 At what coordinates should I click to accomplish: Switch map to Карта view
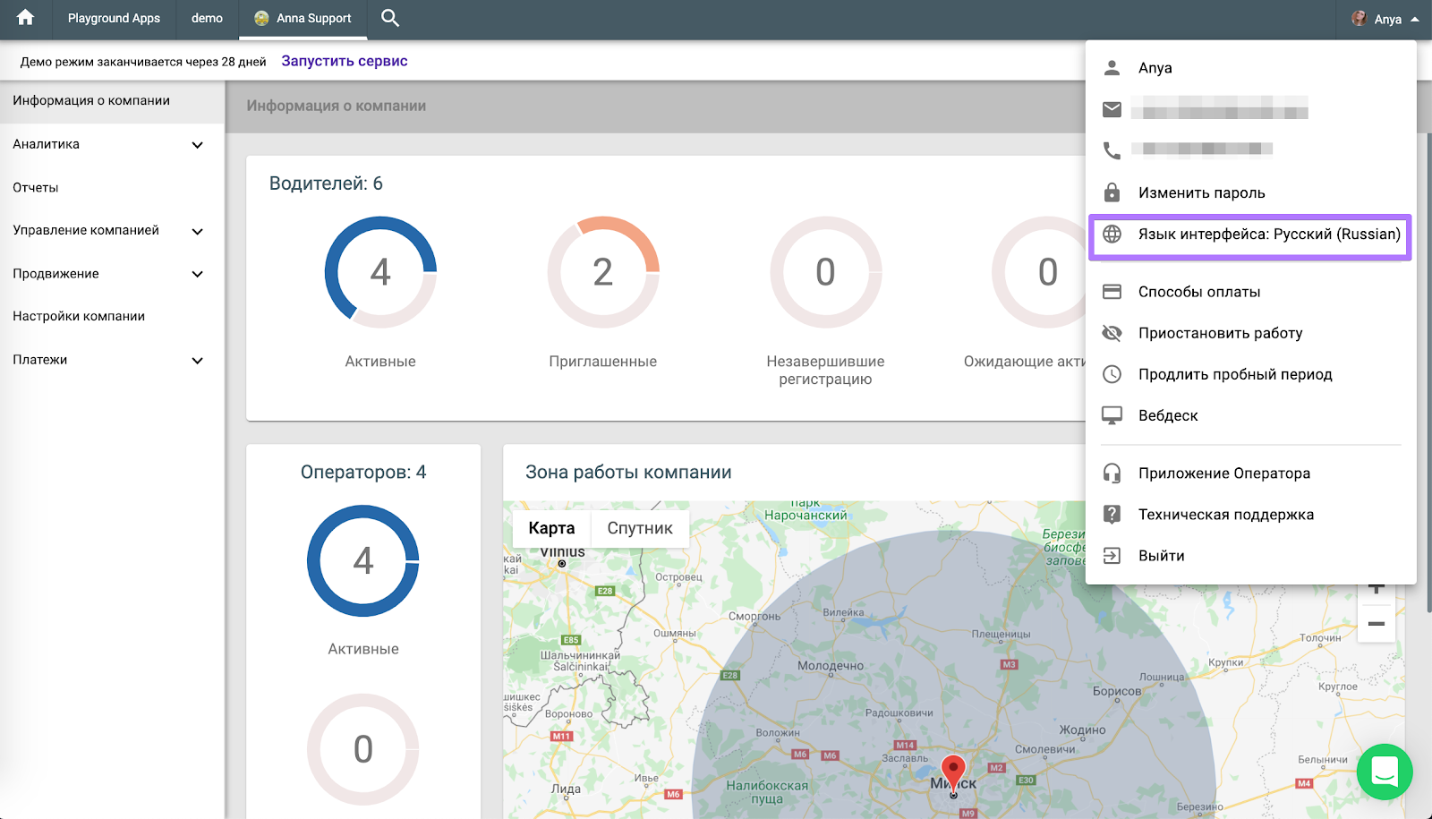pos(551,528)
